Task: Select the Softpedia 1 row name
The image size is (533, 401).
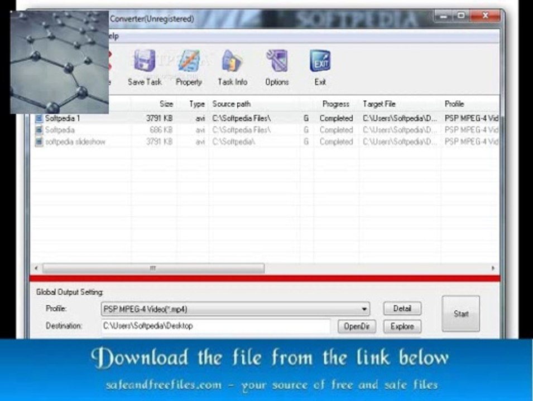Action: pos(63,119)
